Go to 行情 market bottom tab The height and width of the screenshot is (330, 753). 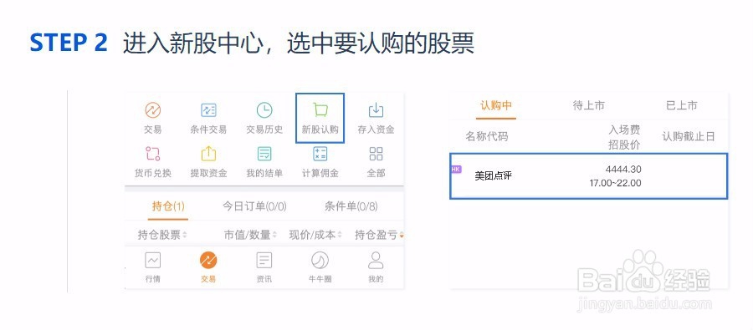click(x=153, y=267)
